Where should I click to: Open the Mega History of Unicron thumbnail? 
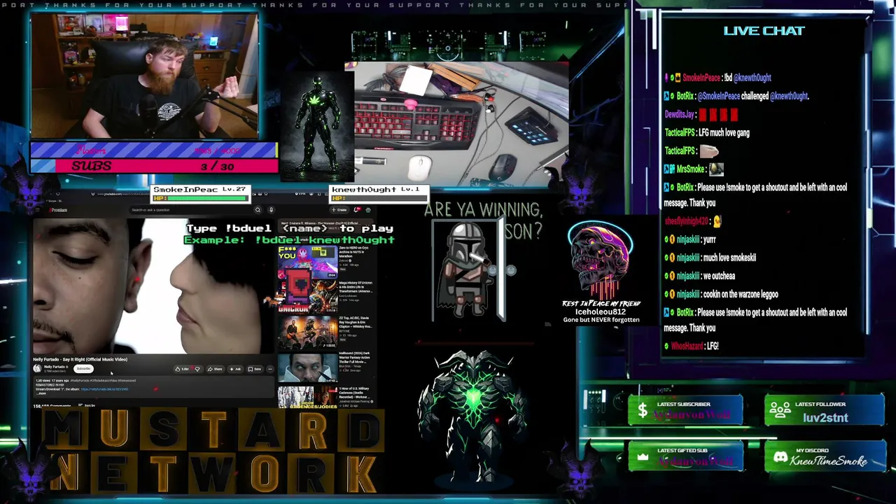click(307, 297)
